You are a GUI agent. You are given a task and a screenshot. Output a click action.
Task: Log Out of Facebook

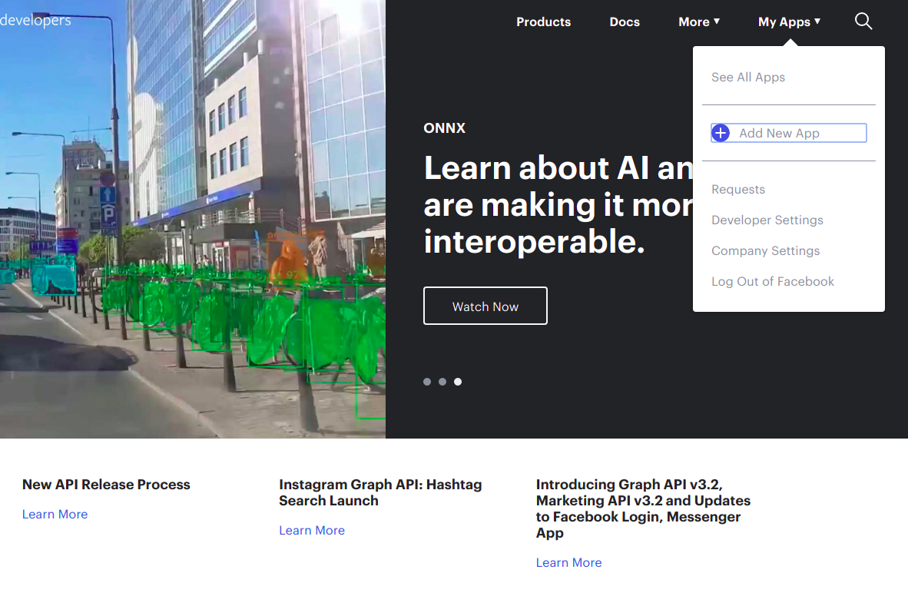(x=772, y=282)
